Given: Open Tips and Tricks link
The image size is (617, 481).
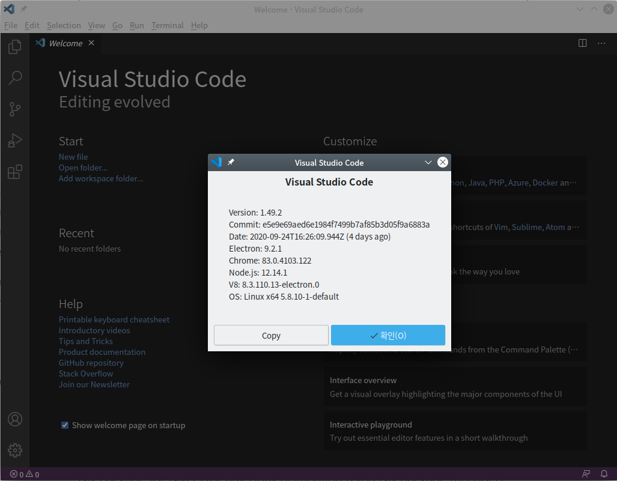Looking at the screenshot, I should [x=86, y=341].
